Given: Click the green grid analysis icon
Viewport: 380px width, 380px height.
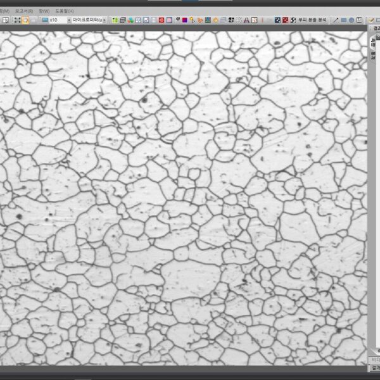Looking at the screenshot, I should pyautogui.click(x=115, y=20).
